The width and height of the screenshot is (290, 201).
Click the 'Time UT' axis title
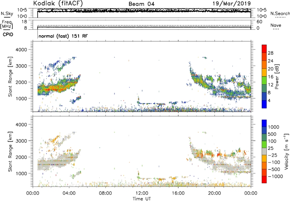(x=142, y=199)
